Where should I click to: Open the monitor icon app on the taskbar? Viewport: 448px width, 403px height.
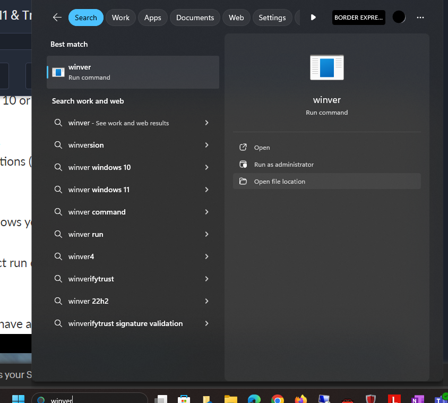coord(324,399)
